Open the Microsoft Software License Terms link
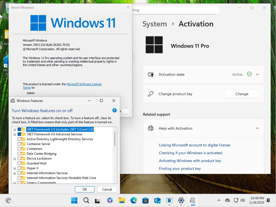The height and width of the screenshot is (207, 276). tap(84, 84)
